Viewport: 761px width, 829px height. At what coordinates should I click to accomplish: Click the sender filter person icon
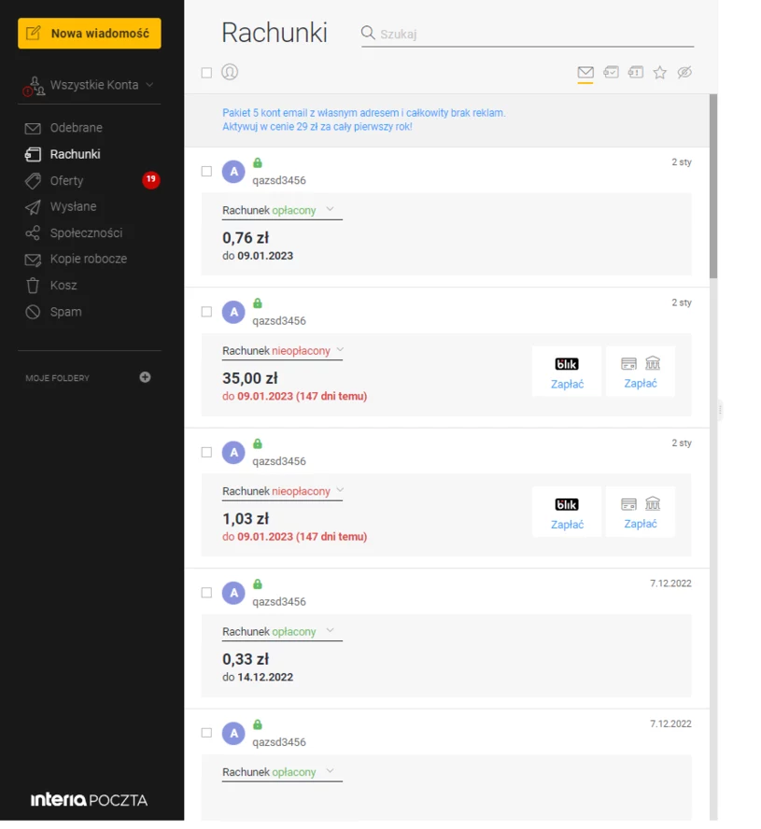click(230, 72)
